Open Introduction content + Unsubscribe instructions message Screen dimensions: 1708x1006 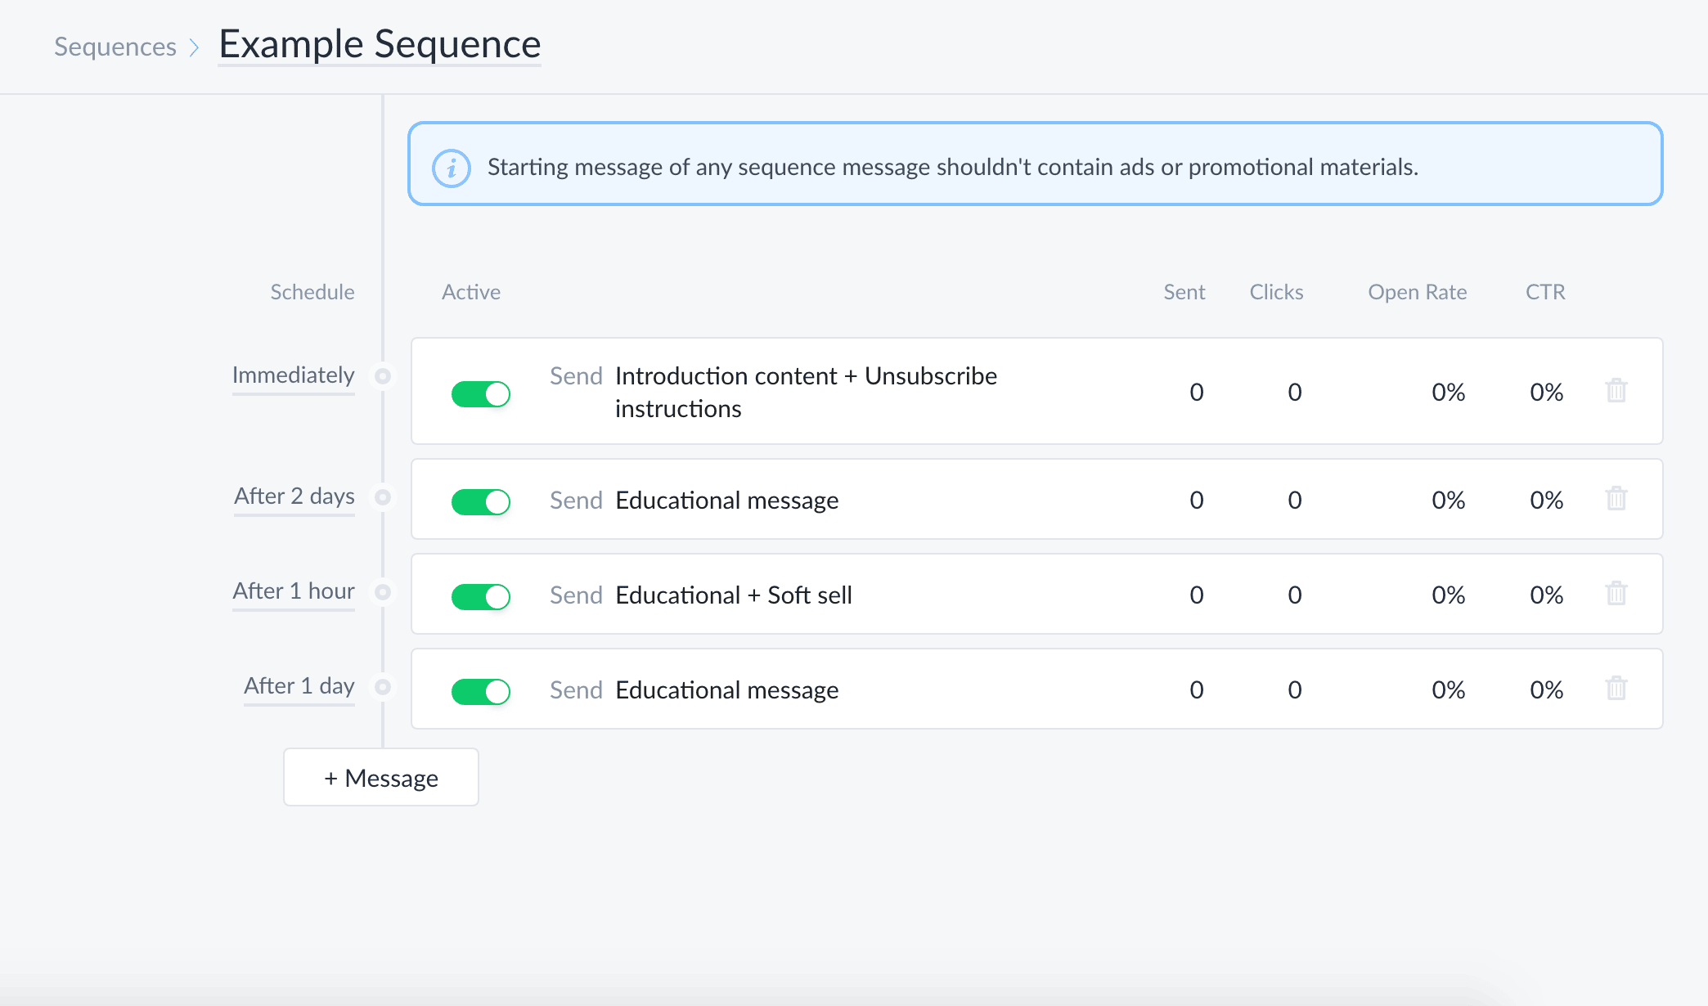(806, 392)
